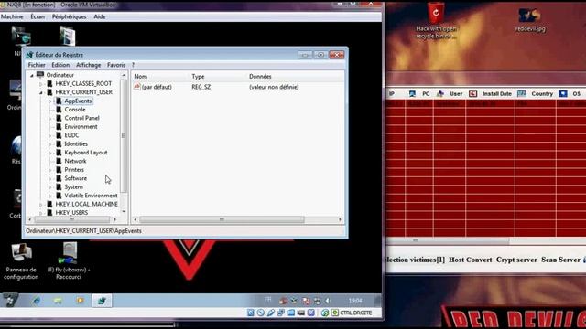Select the (par défaut) value entry
Viewport: 586px width, 329px height.
(x=157, y=87)
